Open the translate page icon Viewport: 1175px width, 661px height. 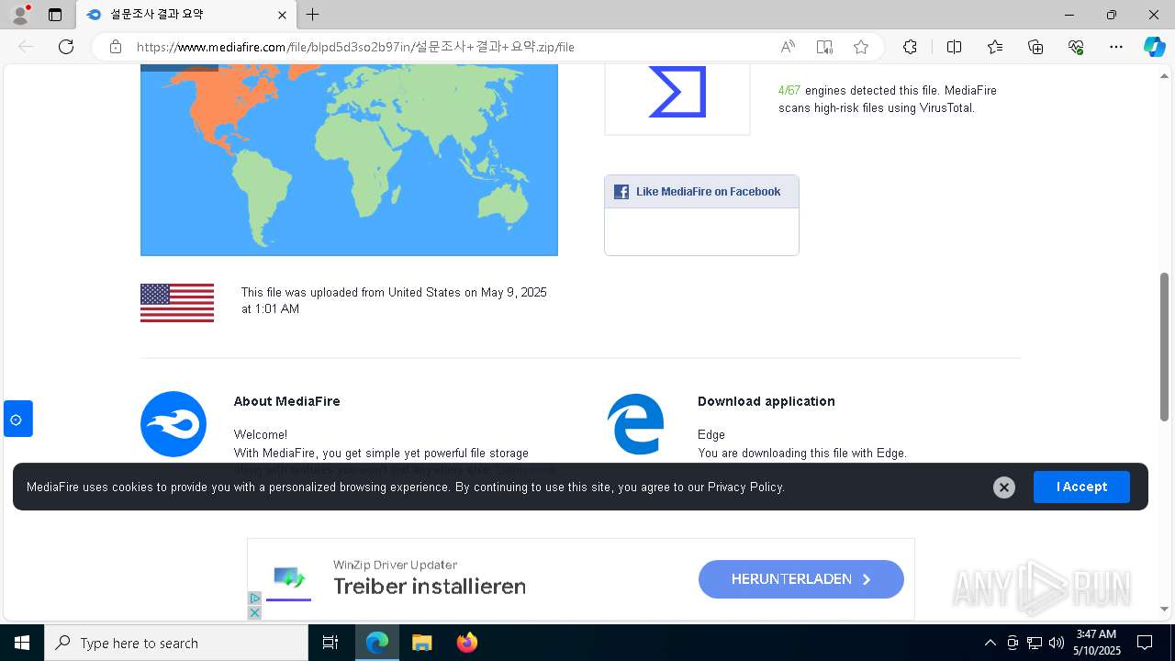[824, 47]
